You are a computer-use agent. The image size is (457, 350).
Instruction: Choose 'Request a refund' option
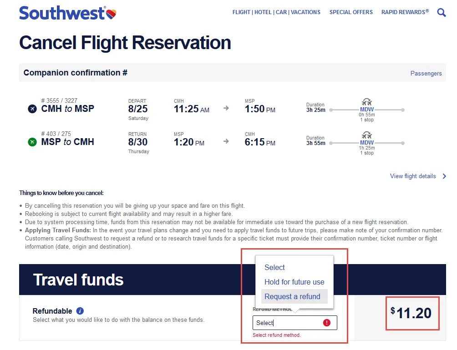point(292,296)
